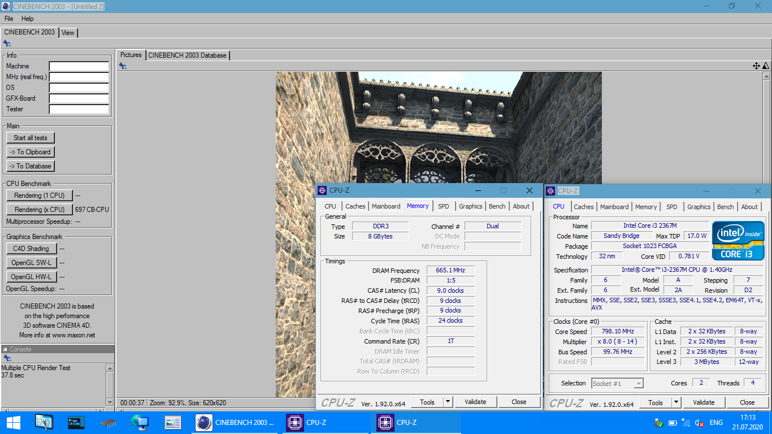
Task: Click the pin icon under CINEBENCH 2003 tab
Action: 7,43
